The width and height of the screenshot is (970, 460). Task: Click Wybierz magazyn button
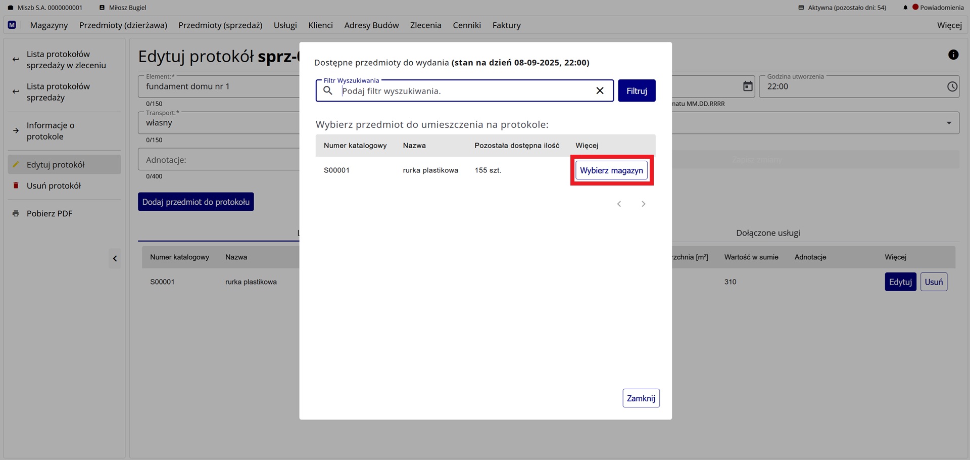611,170
